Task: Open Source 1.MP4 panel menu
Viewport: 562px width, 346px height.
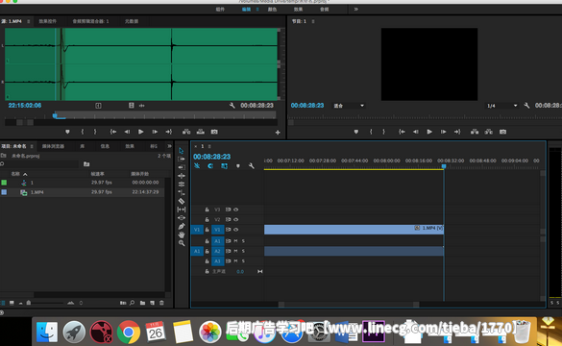Action: [28, 21]
